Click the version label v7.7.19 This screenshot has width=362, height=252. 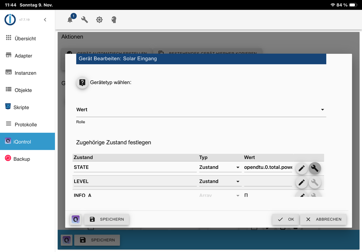coord(24,20)
